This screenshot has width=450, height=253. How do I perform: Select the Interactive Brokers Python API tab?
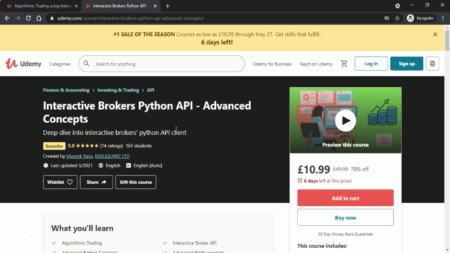click(120, 6)
